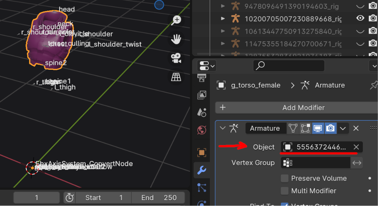Viewport: 378px width, 206px height.
Task: Toggle the invert vertex group arrows button
Action: coord(357,163)
